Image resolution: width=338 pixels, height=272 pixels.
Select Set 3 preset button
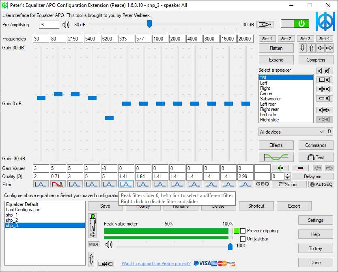pyautogui.click(x=305, y=39)
